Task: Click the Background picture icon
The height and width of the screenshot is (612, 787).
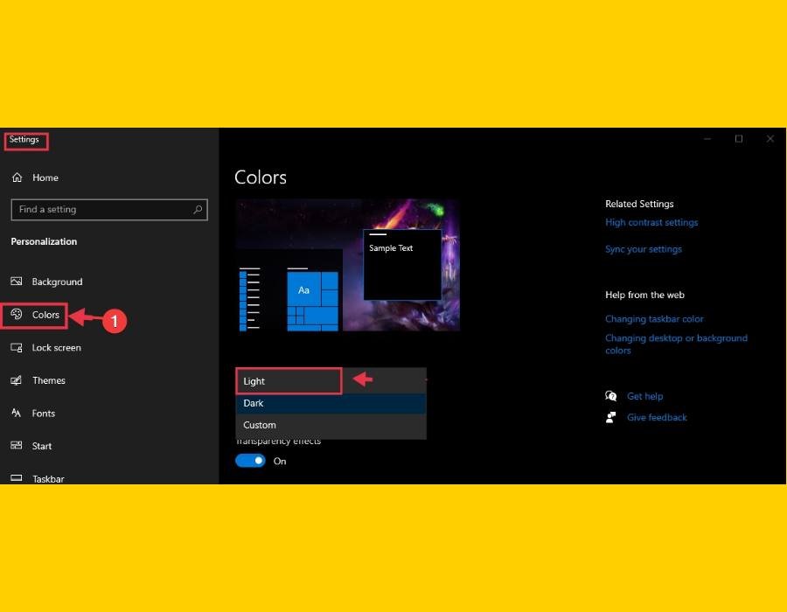Action: click(17, 282)
